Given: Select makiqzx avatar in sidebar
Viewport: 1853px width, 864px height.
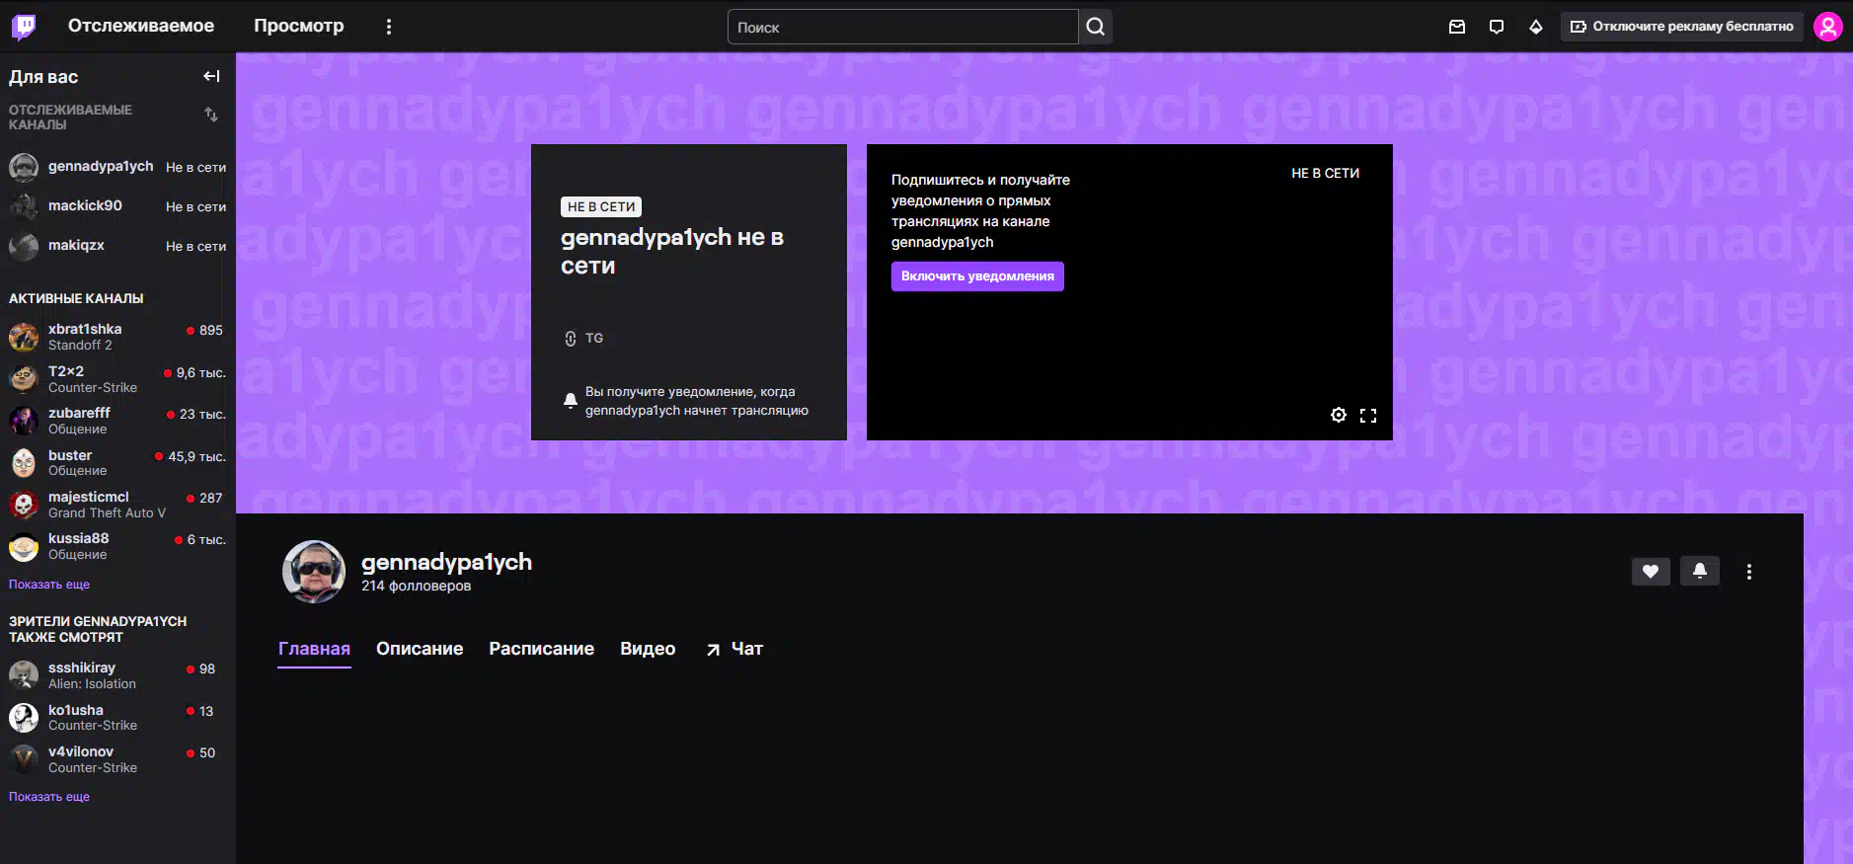Looking at the screenshot, I should pos(24,246).
